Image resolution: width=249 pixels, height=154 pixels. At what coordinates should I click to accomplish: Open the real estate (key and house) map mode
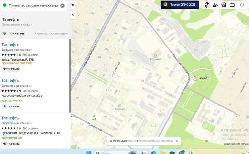click(207, 5)
